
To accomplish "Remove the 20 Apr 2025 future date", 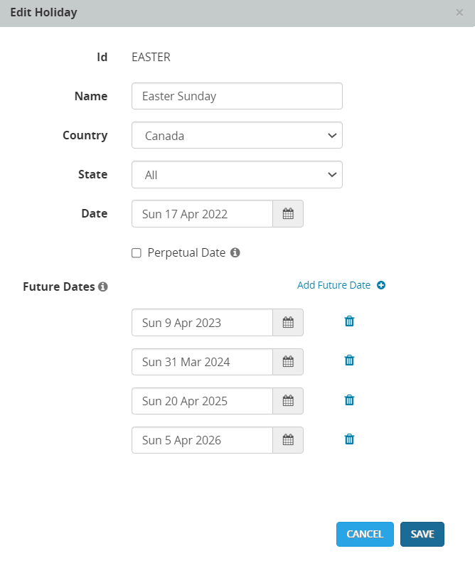I will [x=349, y=400].
